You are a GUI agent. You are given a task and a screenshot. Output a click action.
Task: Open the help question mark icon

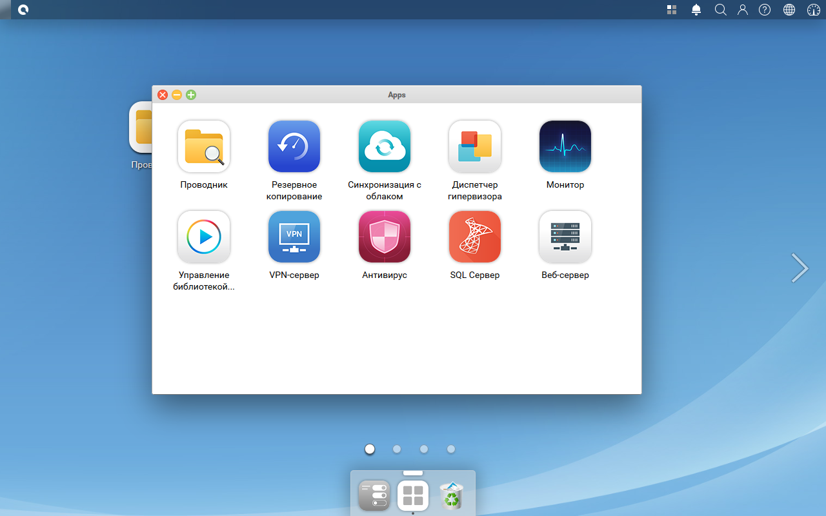tap(765, 10)
